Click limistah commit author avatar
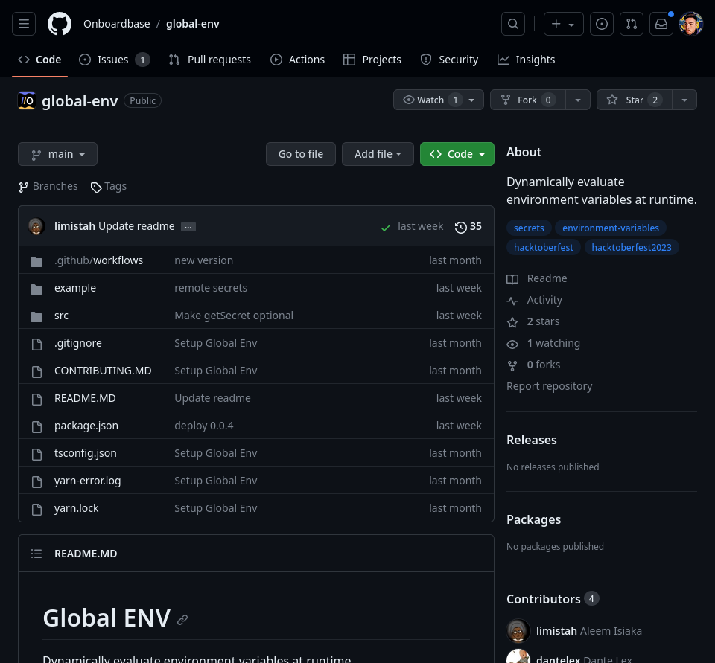Image resolution: width=715 pixels, height=663 pixels. (x=36, y=226)
